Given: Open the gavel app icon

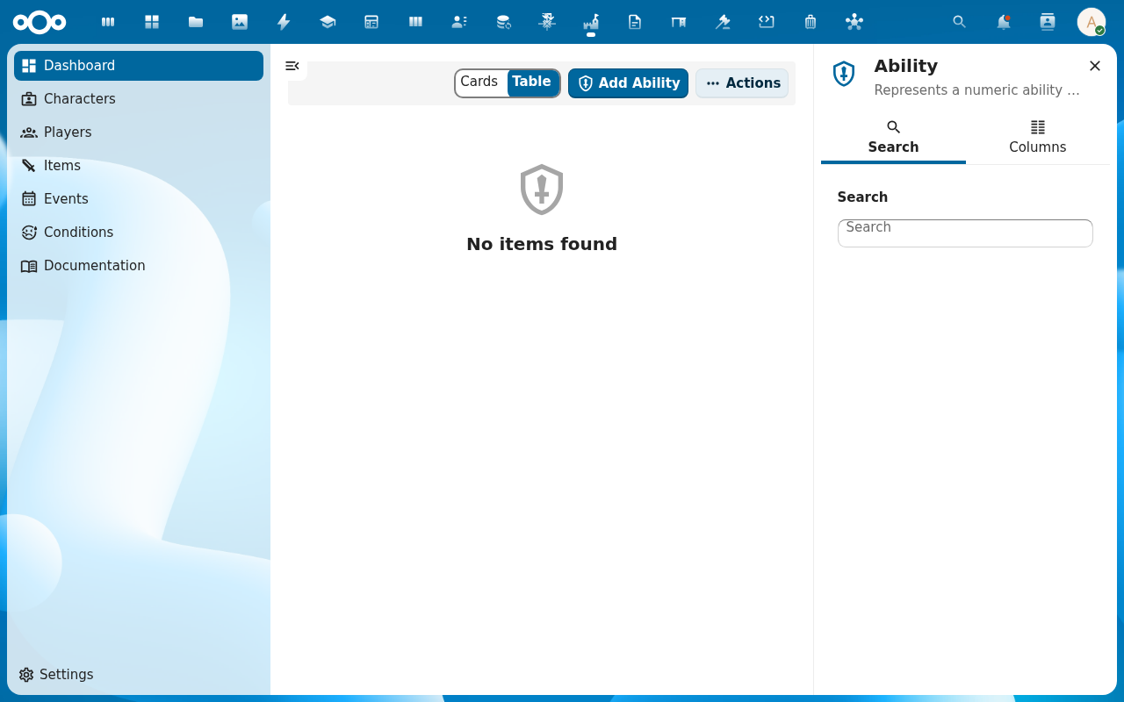Looking at the screenshot, I should tap(723, 22).
